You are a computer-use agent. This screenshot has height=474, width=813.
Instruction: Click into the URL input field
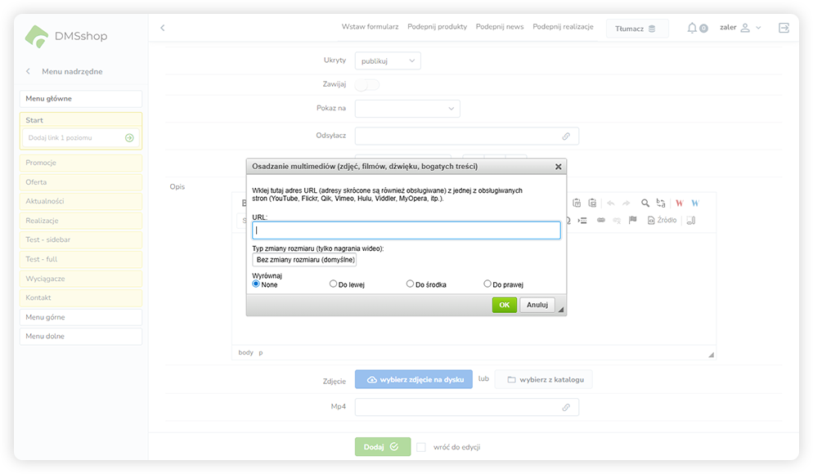(x=406, y=230)
